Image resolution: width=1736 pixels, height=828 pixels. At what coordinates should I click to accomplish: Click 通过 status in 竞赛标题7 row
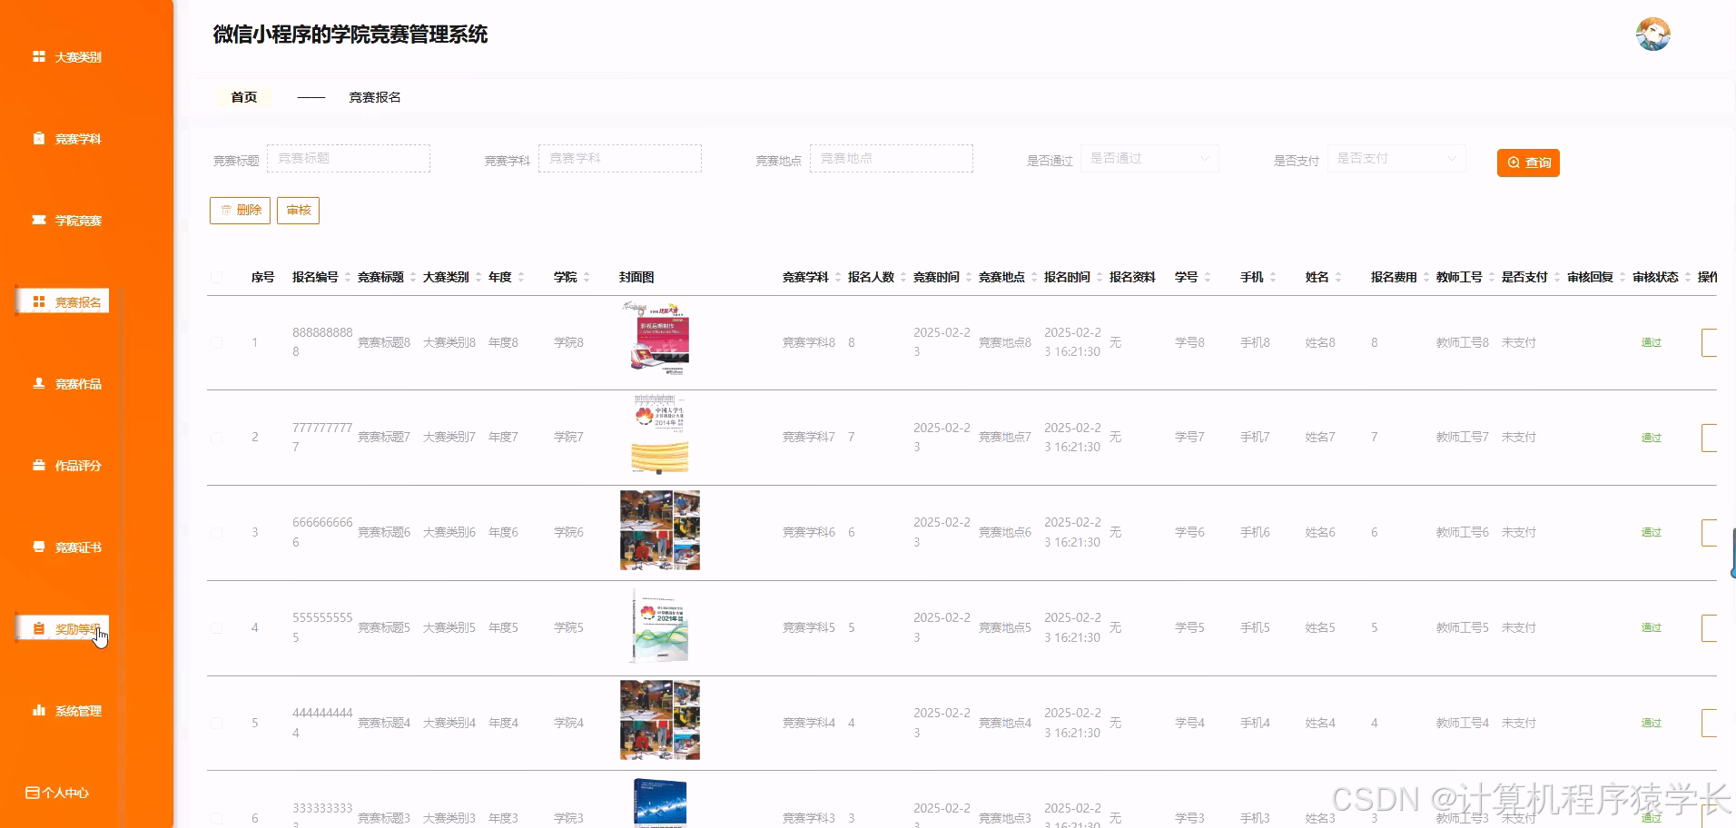click(1652, 438)
